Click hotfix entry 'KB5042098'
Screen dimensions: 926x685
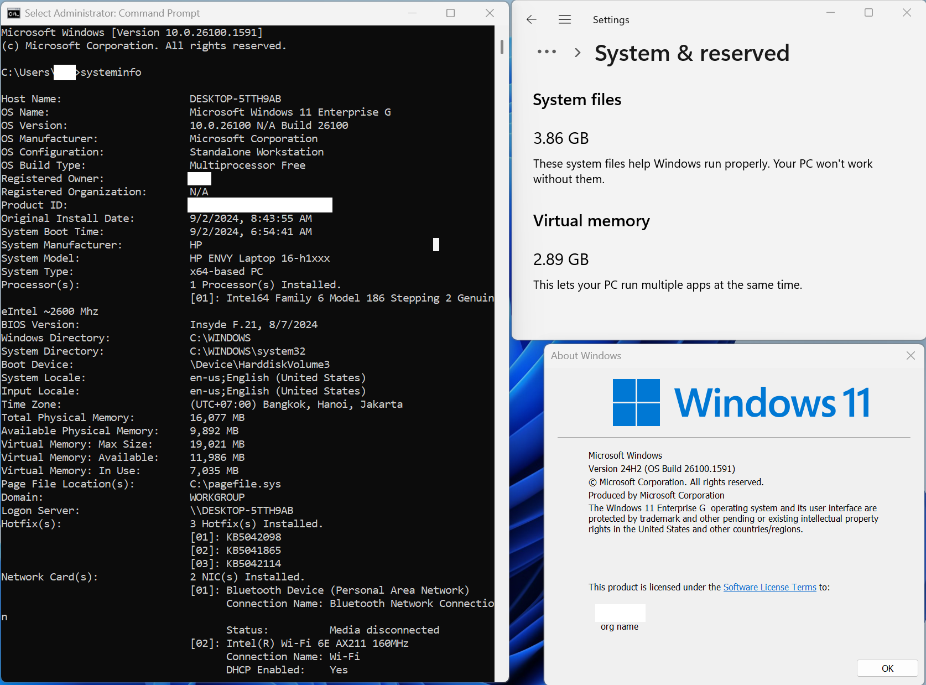(x=253, y=537)
